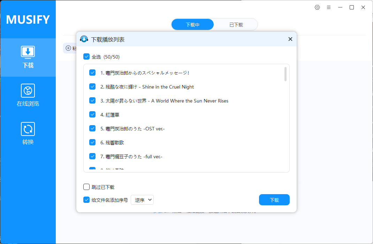
Task: Click the blue 下载 download button
Action: pyautogui.click(x=274, y=200)
